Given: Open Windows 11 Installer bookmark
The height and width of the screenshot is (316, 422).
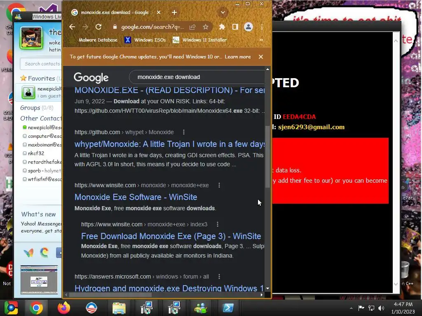Looking at the screenshot, I should pos(200,40).
